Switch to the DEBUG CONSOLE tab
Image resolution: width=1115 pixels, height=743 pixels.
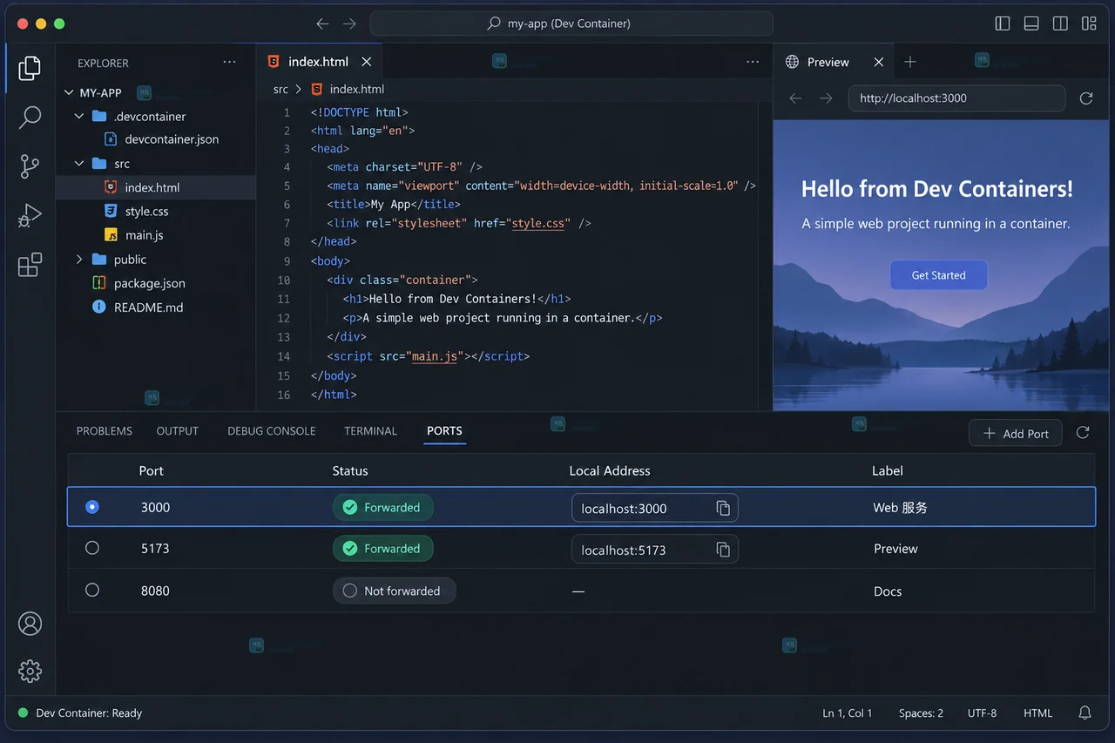click(272, 431)
